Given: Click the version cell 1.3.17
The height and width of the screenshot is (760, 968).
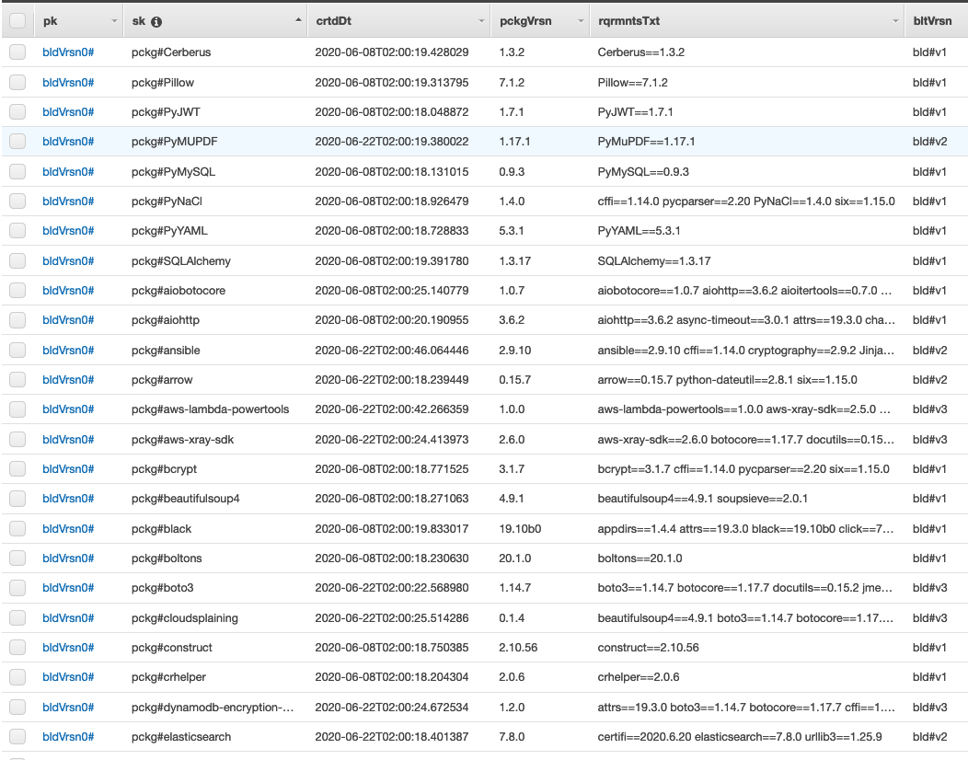Looking at the screenshot, I should coord(515,260).
